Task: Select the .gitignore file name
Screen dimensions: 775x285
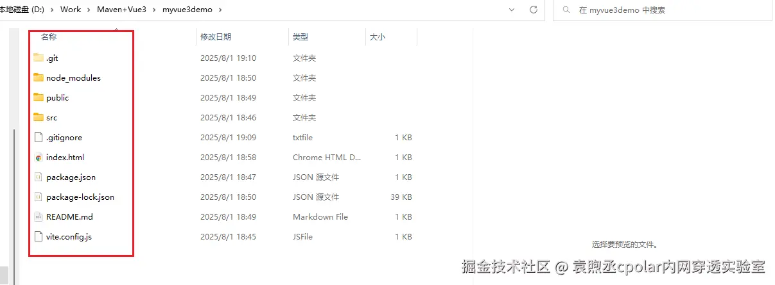Action: pyautogui.click(x=64, y=138)
